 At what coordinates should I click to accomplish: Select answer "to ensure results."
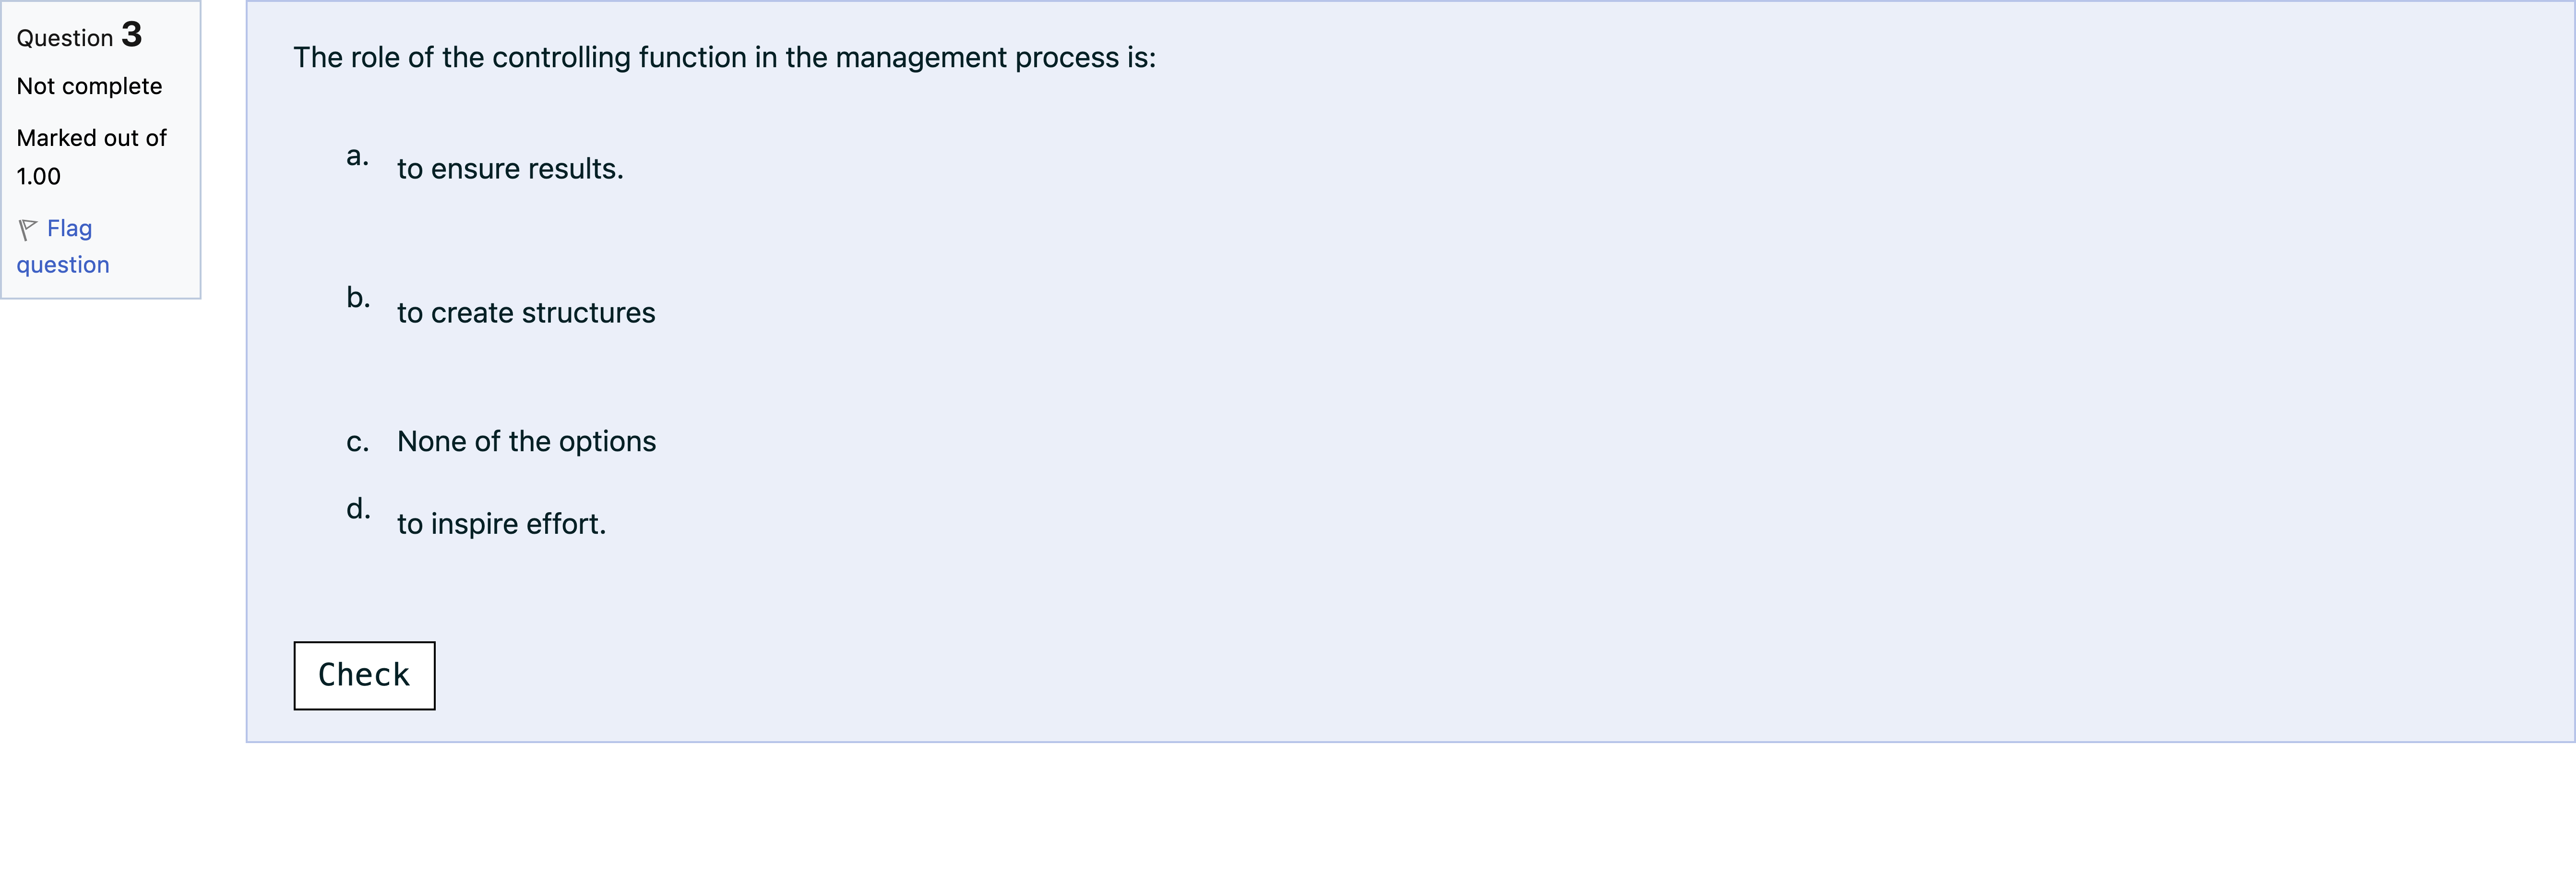tap(509, 169)
